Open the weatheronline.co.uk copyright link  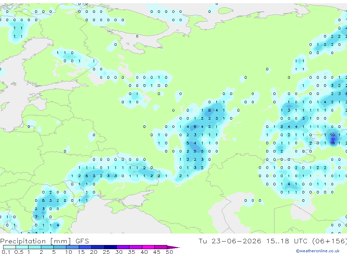pyautogui.click(x=318, y=251)
